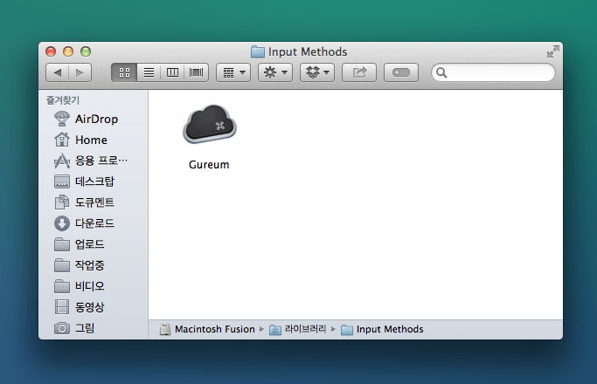Switch to column view mode

pyautogui.click(x=172, y=72)
